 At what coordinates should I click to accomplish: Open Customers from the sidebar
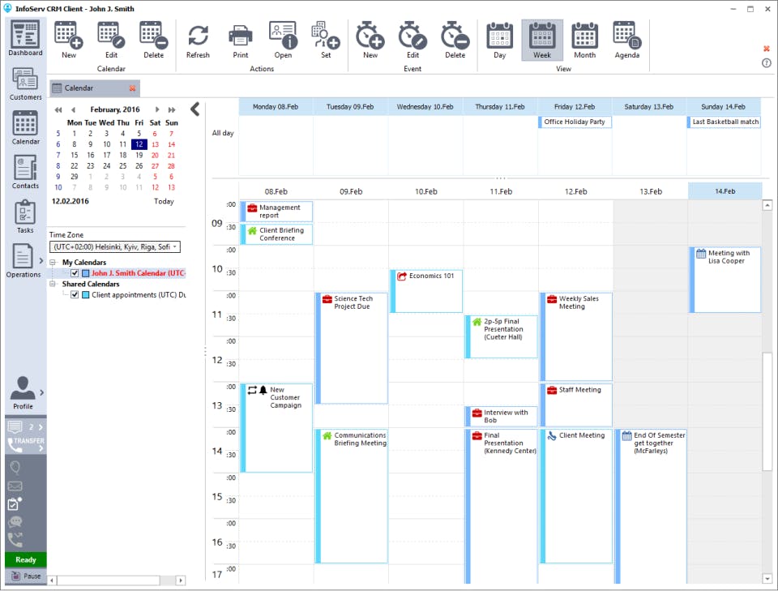pyautogui.click(x=25, y=84)
